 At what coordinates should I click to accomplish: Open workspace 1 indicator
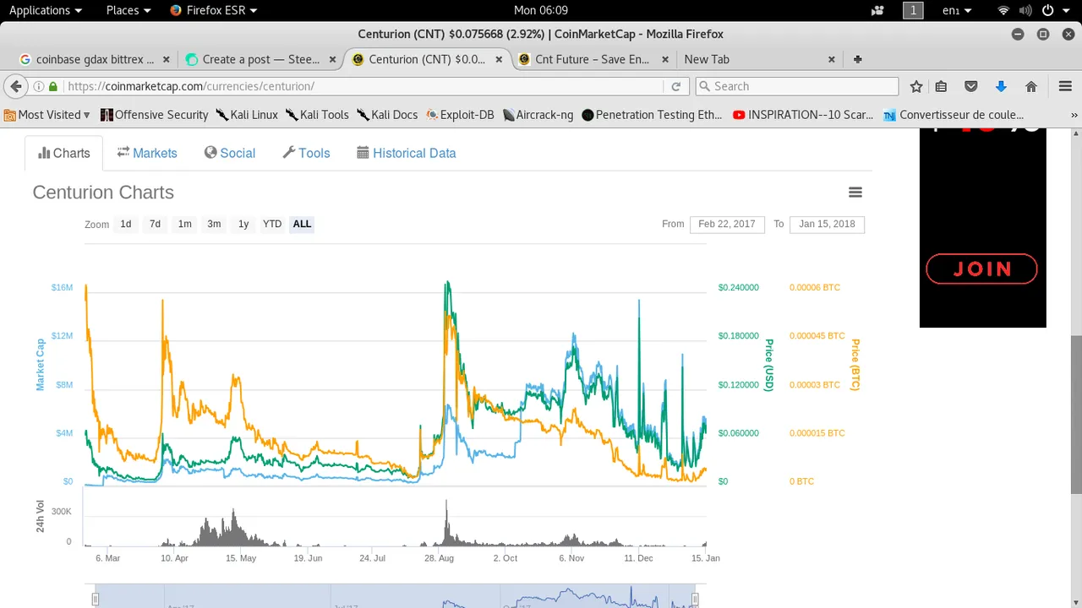coord(913,10)
